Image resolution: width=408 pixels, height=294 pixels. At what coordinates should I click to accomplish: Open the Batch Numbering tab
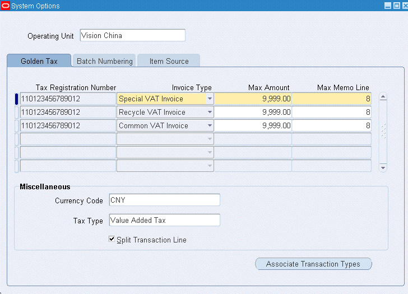coord(105,61)
